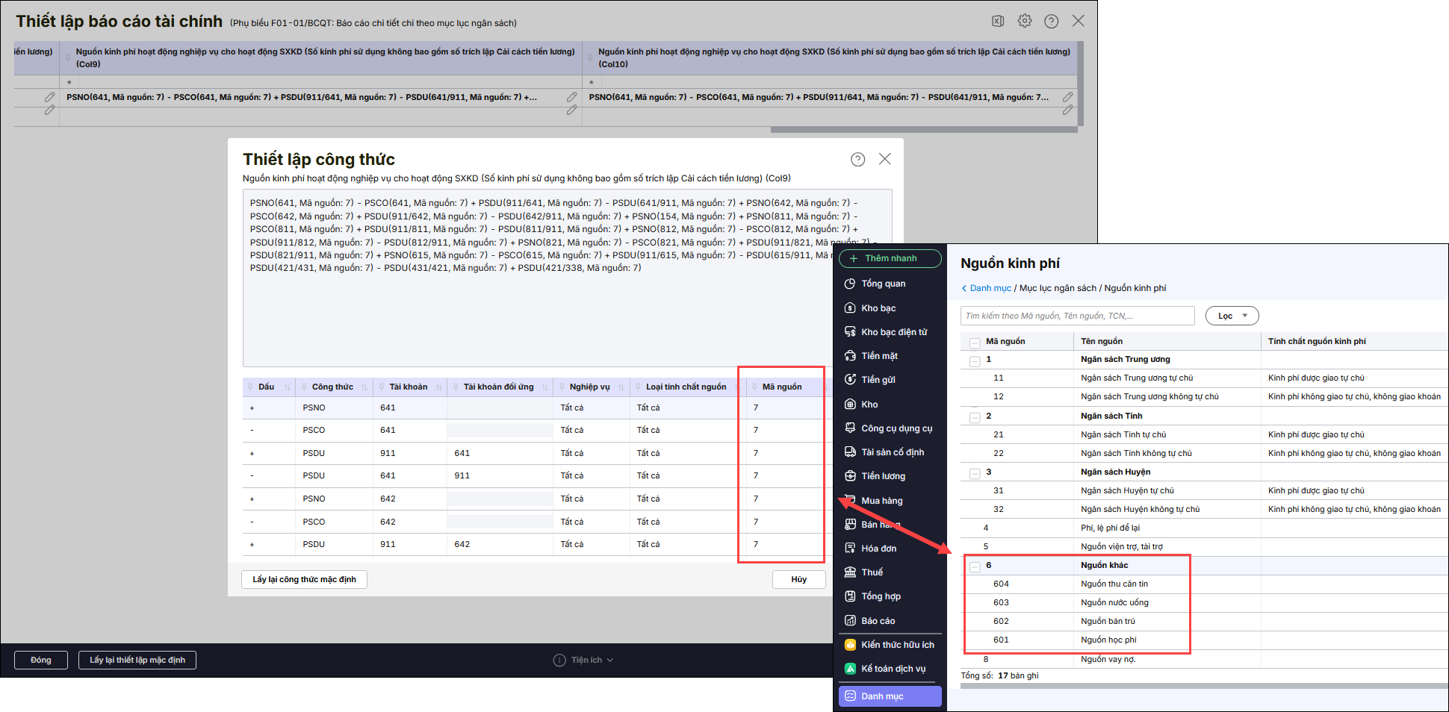
Task: Open Thuế module in sidebar
Action: [872, 572]
